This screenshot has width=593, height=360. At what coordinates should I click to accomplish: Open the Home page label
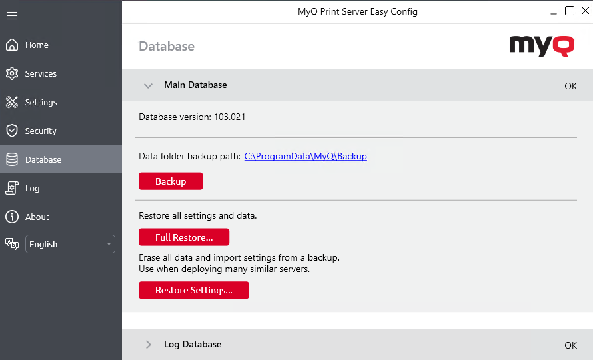coord(37,45)
